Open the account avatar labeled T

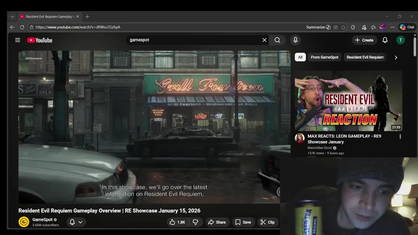pos(401,40)
